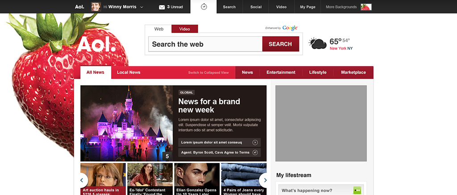Screen dimensions: 457x195
Task: Click More Backgrounds link
Action: point(341,7)
